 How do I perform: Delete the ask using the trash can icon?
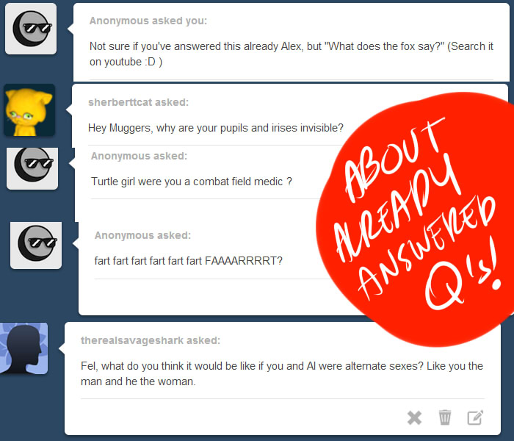coord(445,417)
